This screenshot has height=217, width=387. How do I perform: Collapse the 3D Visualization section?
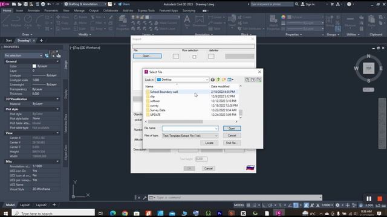(x=57, y=99)
